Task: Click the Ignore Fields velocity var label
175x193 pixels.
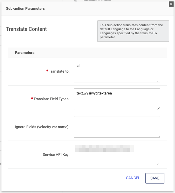Action: [x=42, y=127]
